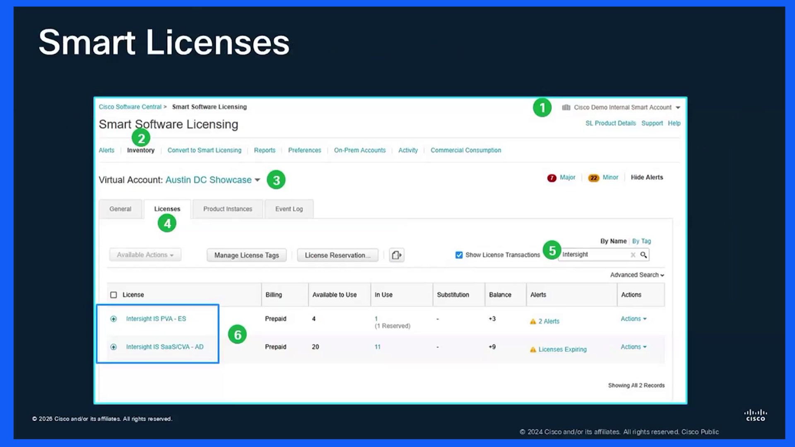Expand the Intersight IS PVA - ES row
Viewport: 795px width, 447px height.
[x=113, y=319]
